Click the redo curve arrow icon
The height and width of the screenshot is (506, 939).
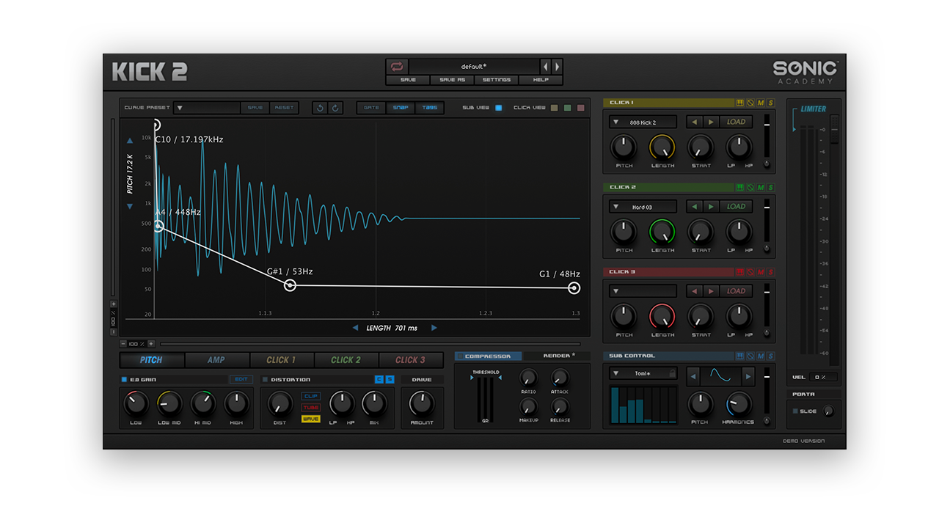pyautogui.click(x=335, y=108)
